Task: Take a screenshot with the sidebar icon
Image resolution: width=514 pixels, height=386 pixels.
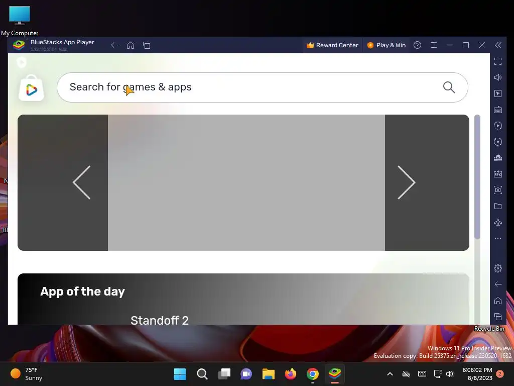Action: tap(498, 189)
